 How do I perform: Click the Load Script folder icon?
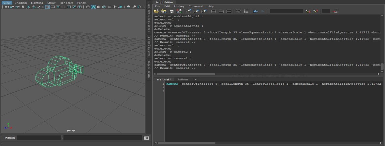(156, 11)
